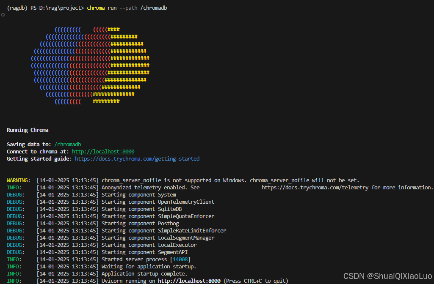Click the '/chromadb' argument in the command
434x284 pixels.
(x=154, y=8)
